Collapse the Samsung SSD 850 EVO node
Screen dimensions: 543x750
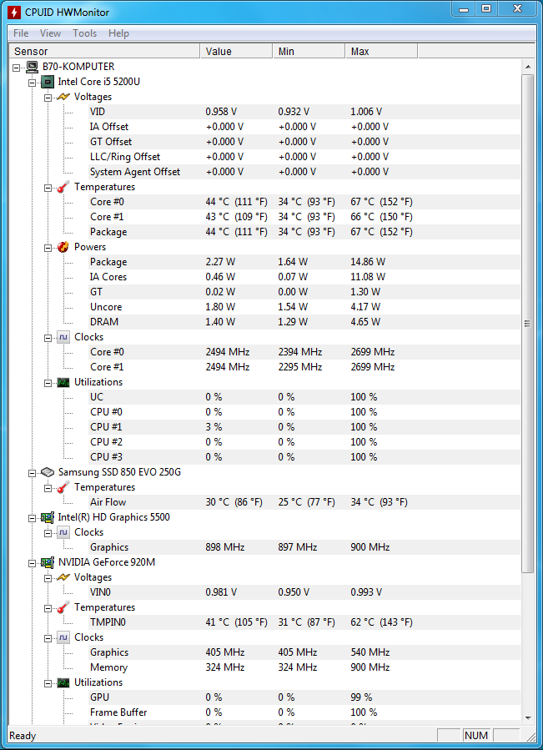click(32, 473)
